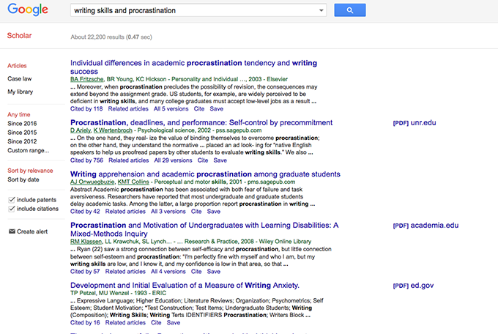
Task: Filter results Since 2016
Action: click(x=22, y=123)
